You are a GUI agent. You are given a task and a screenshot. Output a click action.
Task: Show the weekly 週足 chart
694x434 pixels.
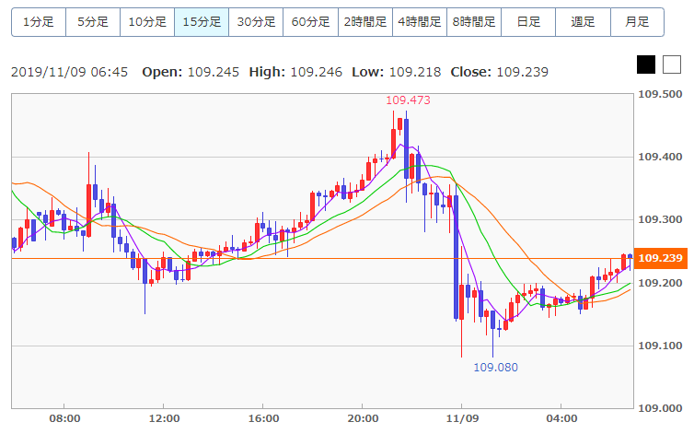[583, 22]
